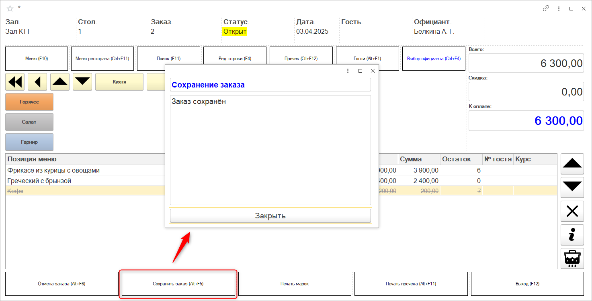This screenshot has height=301, width=592.
Task: Select the Горячее category
Action: click(x=29, y=102)
